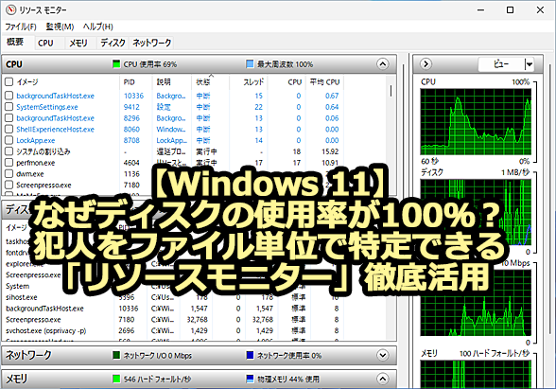Sort by the 平均 CPU column header
The width and height of the screenshot is (556, 389).
coord(324,82)
